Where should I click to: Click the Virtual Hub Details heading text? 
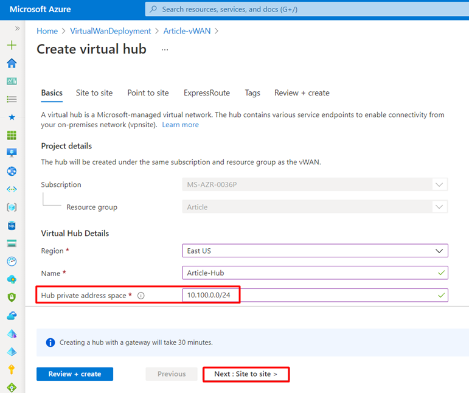[x=75, y=233]
